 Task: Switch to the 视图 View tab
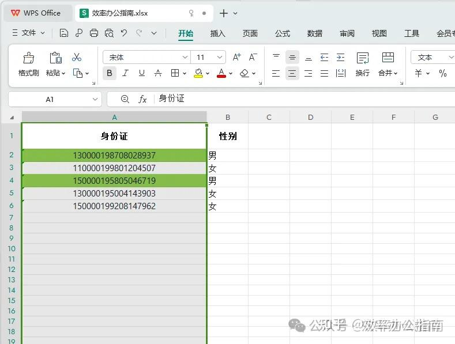tap(379, 33)
